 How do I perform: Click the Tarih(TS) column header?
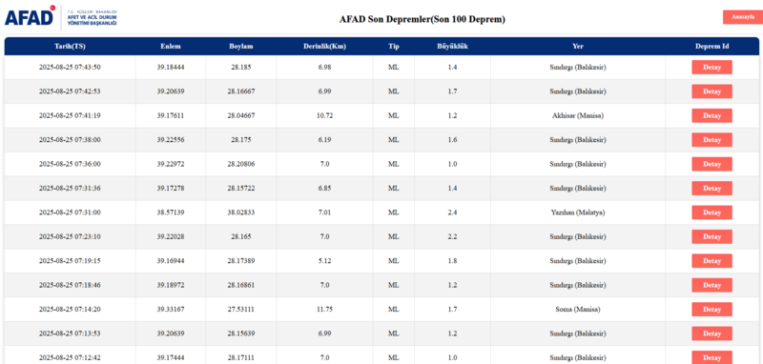point(70,47)
